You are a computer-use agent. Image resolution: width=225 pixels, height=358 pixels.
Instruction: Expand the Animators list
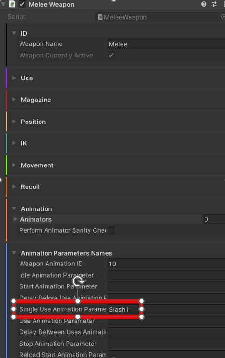(15, 219)
